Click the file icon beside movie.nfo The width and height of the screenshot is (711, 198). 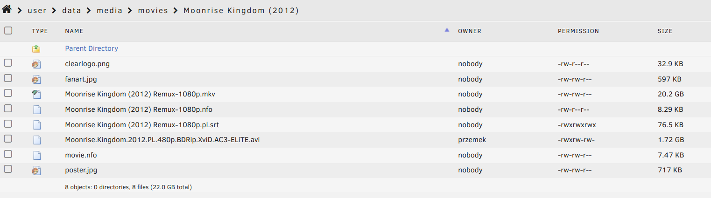(36, 155)
